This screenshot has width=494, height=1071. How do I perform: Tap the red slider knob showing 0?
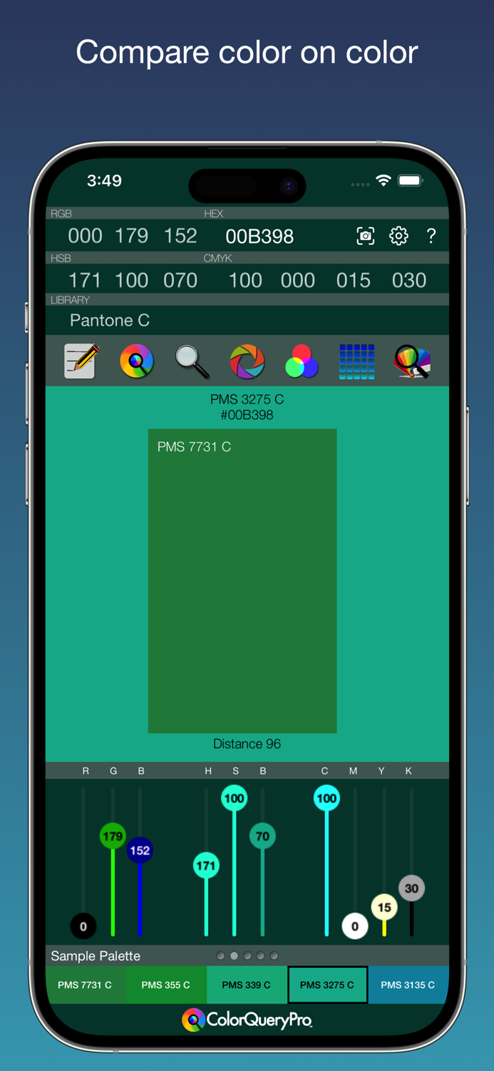click(83, 927)
